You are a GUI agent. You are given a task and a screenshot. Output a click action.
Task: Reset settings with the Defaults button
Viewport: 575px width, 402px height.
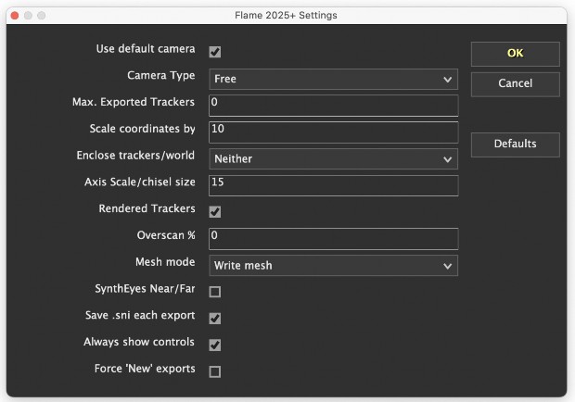[x=515, y=144]
